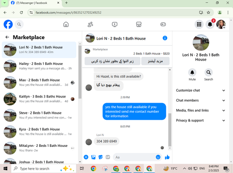This screenshot has height=173, width=233.
Task: Open Steve 2 Beds 1 Bath House chat
Action: 39,115
